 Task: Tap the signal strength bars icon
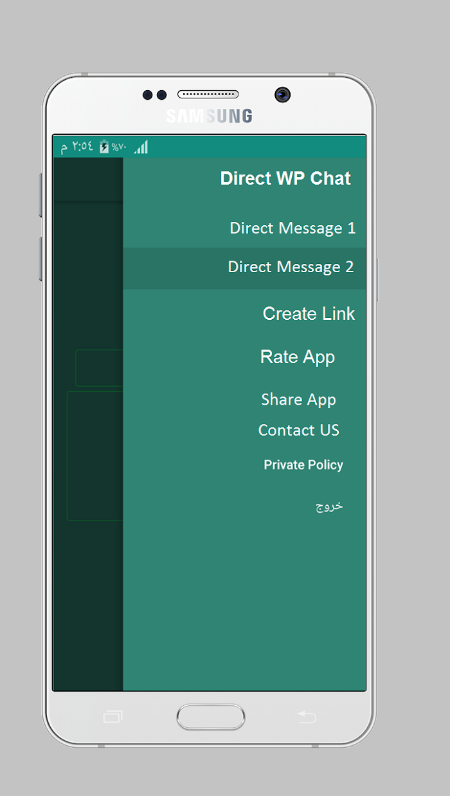[x=141, y=147]
